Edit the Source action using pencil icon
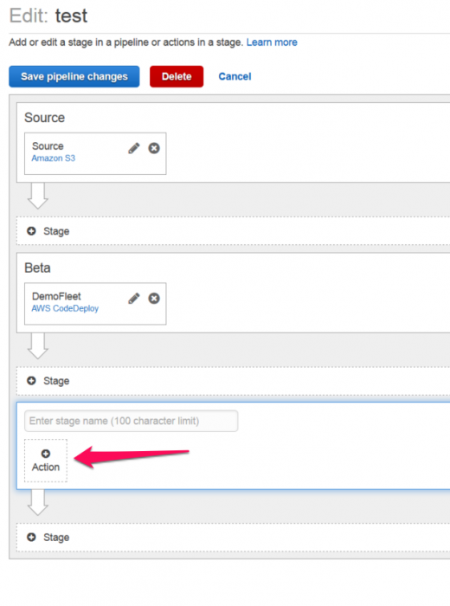The image size is (450, 606). [x=134, y=148]
